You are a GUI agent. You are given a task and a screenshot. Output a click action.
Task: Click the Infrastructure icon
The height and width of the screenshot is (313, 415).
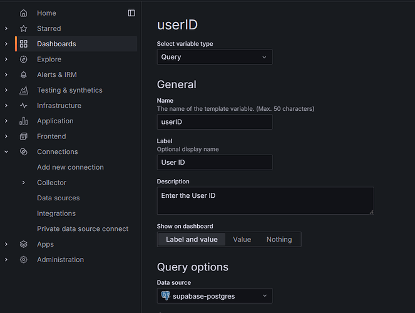(x=24, y=106)
